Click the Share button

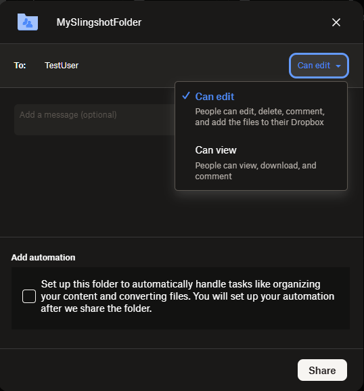click(x=322, y=370)
